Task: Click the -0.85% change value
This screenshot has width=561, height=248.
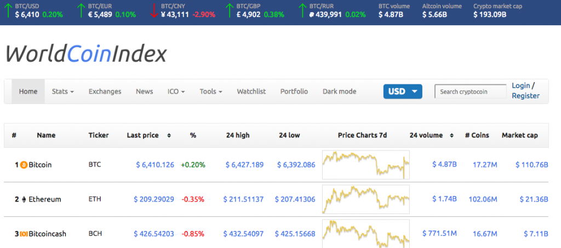Action: point(193,234)
